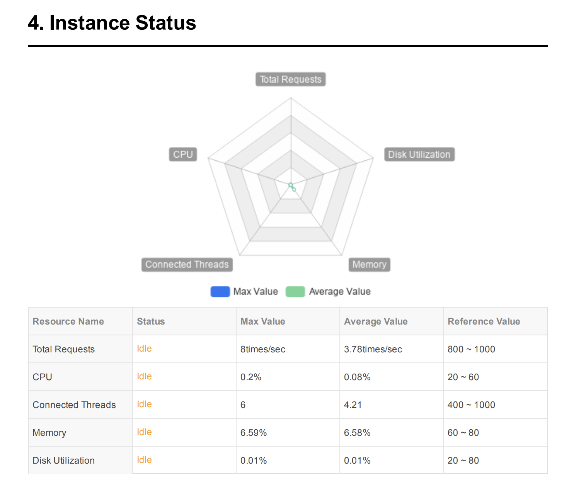
Task: Select the 6.58% Memory average value
Action: tap(357, 433)
